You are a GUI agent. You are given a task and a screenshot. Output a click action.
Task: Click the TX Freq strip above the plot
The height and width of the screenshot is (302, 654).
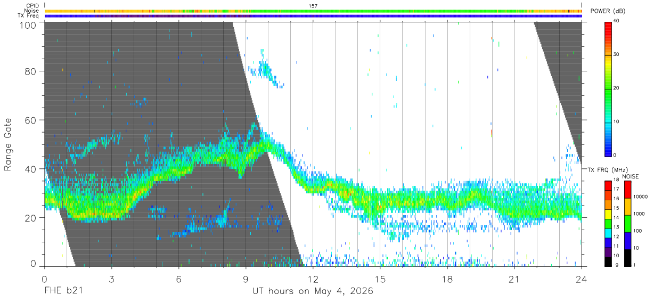click(x=313, y=16)
